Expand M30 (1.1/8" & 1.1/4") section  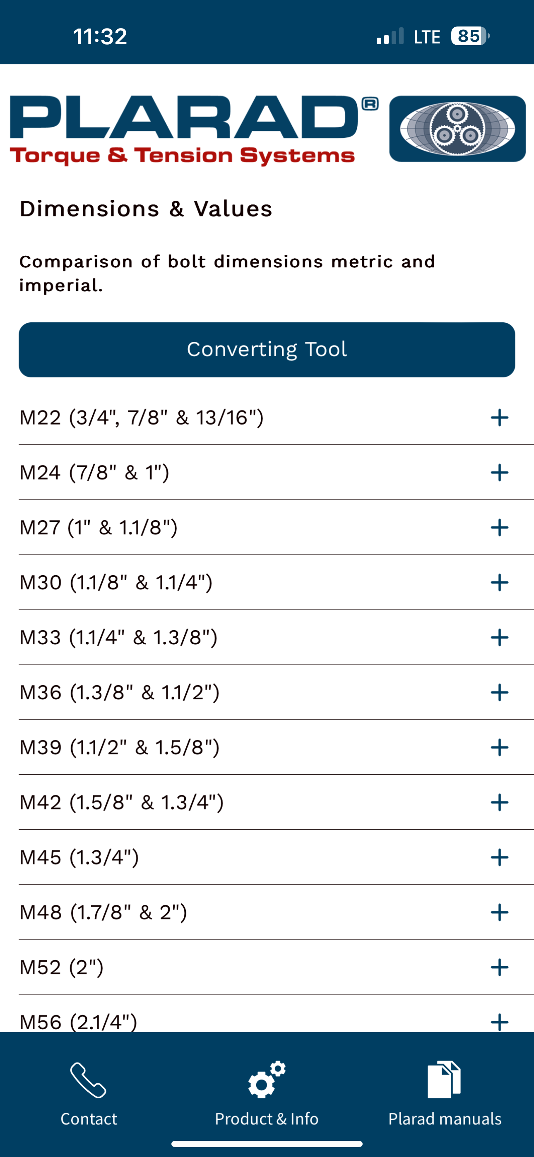point(276,583)
